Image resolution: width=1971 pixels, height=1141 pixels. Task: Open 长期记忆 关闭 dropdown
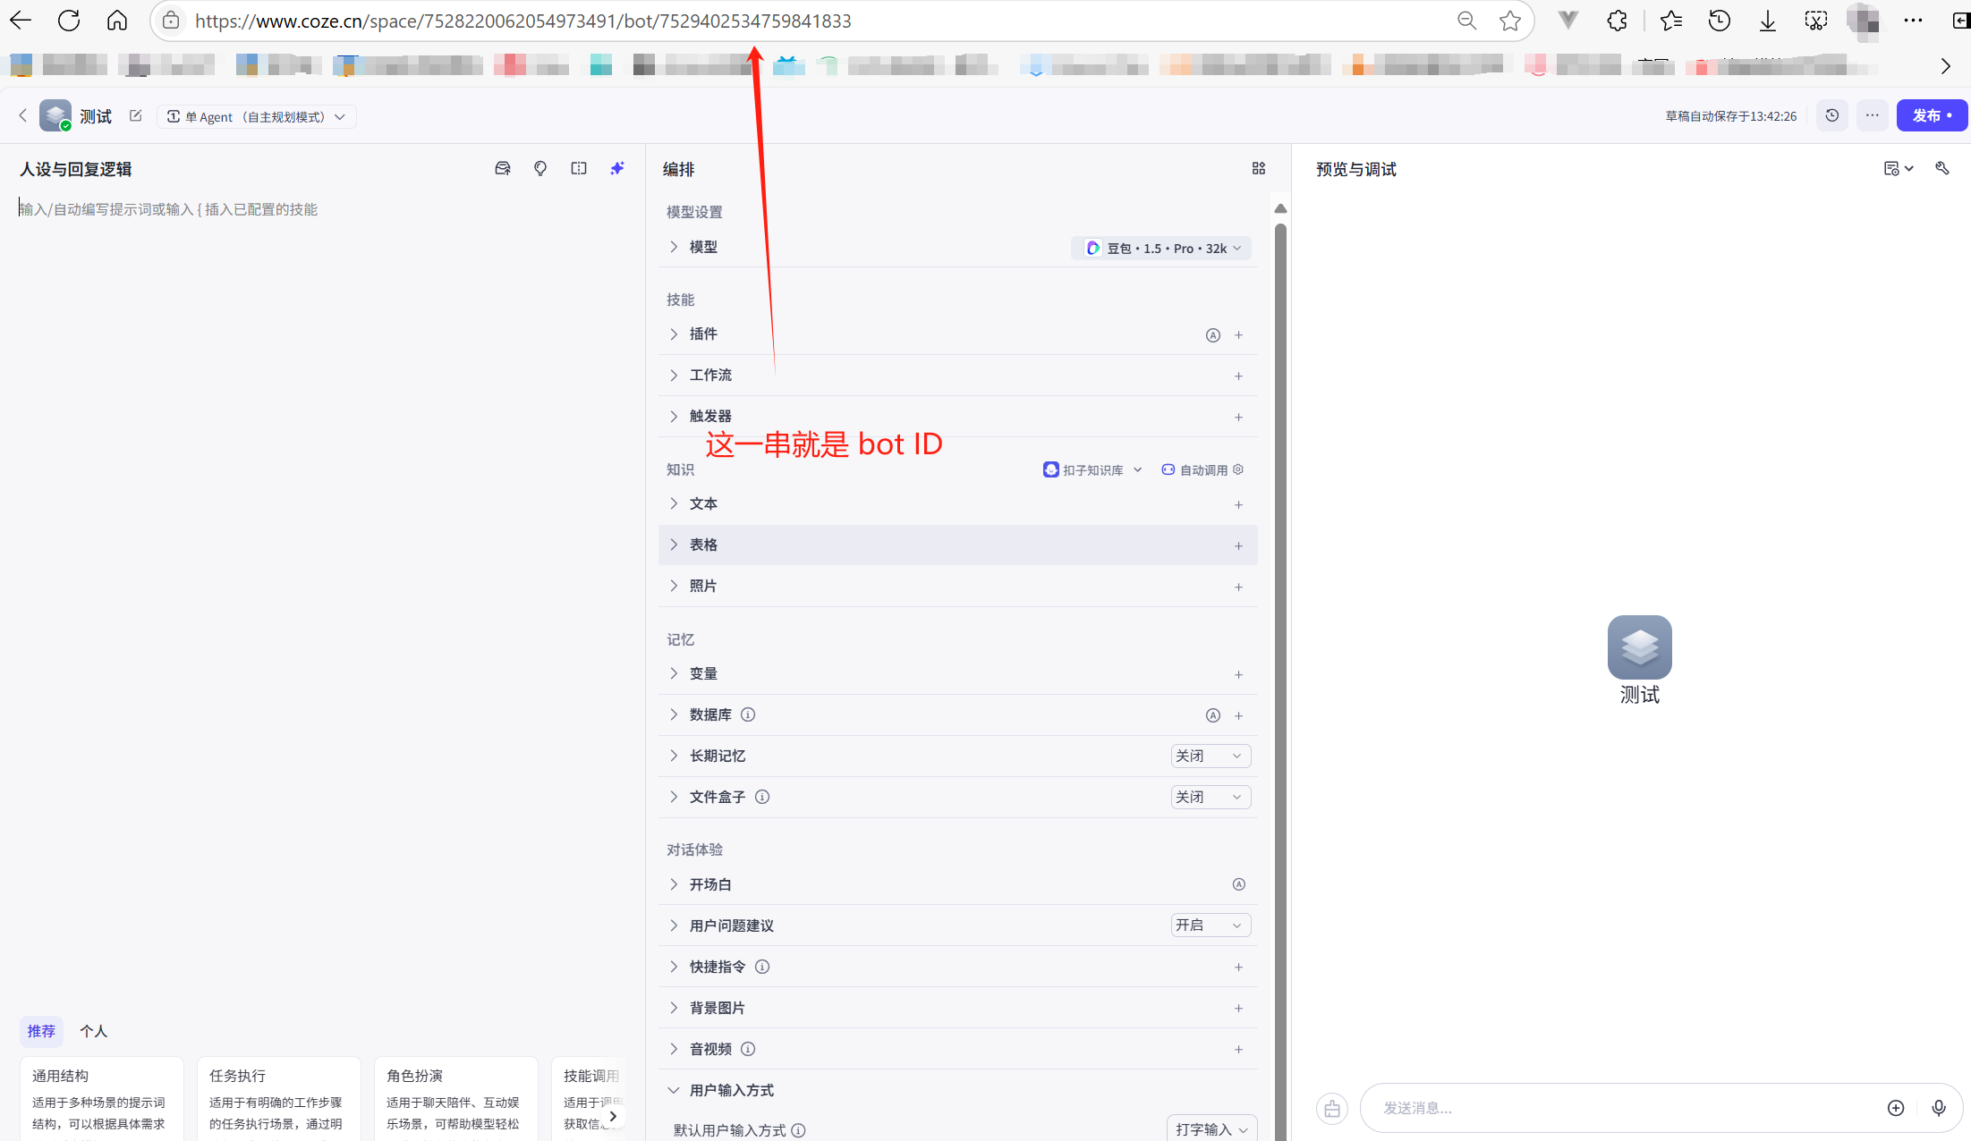[x=1210, y=756]
